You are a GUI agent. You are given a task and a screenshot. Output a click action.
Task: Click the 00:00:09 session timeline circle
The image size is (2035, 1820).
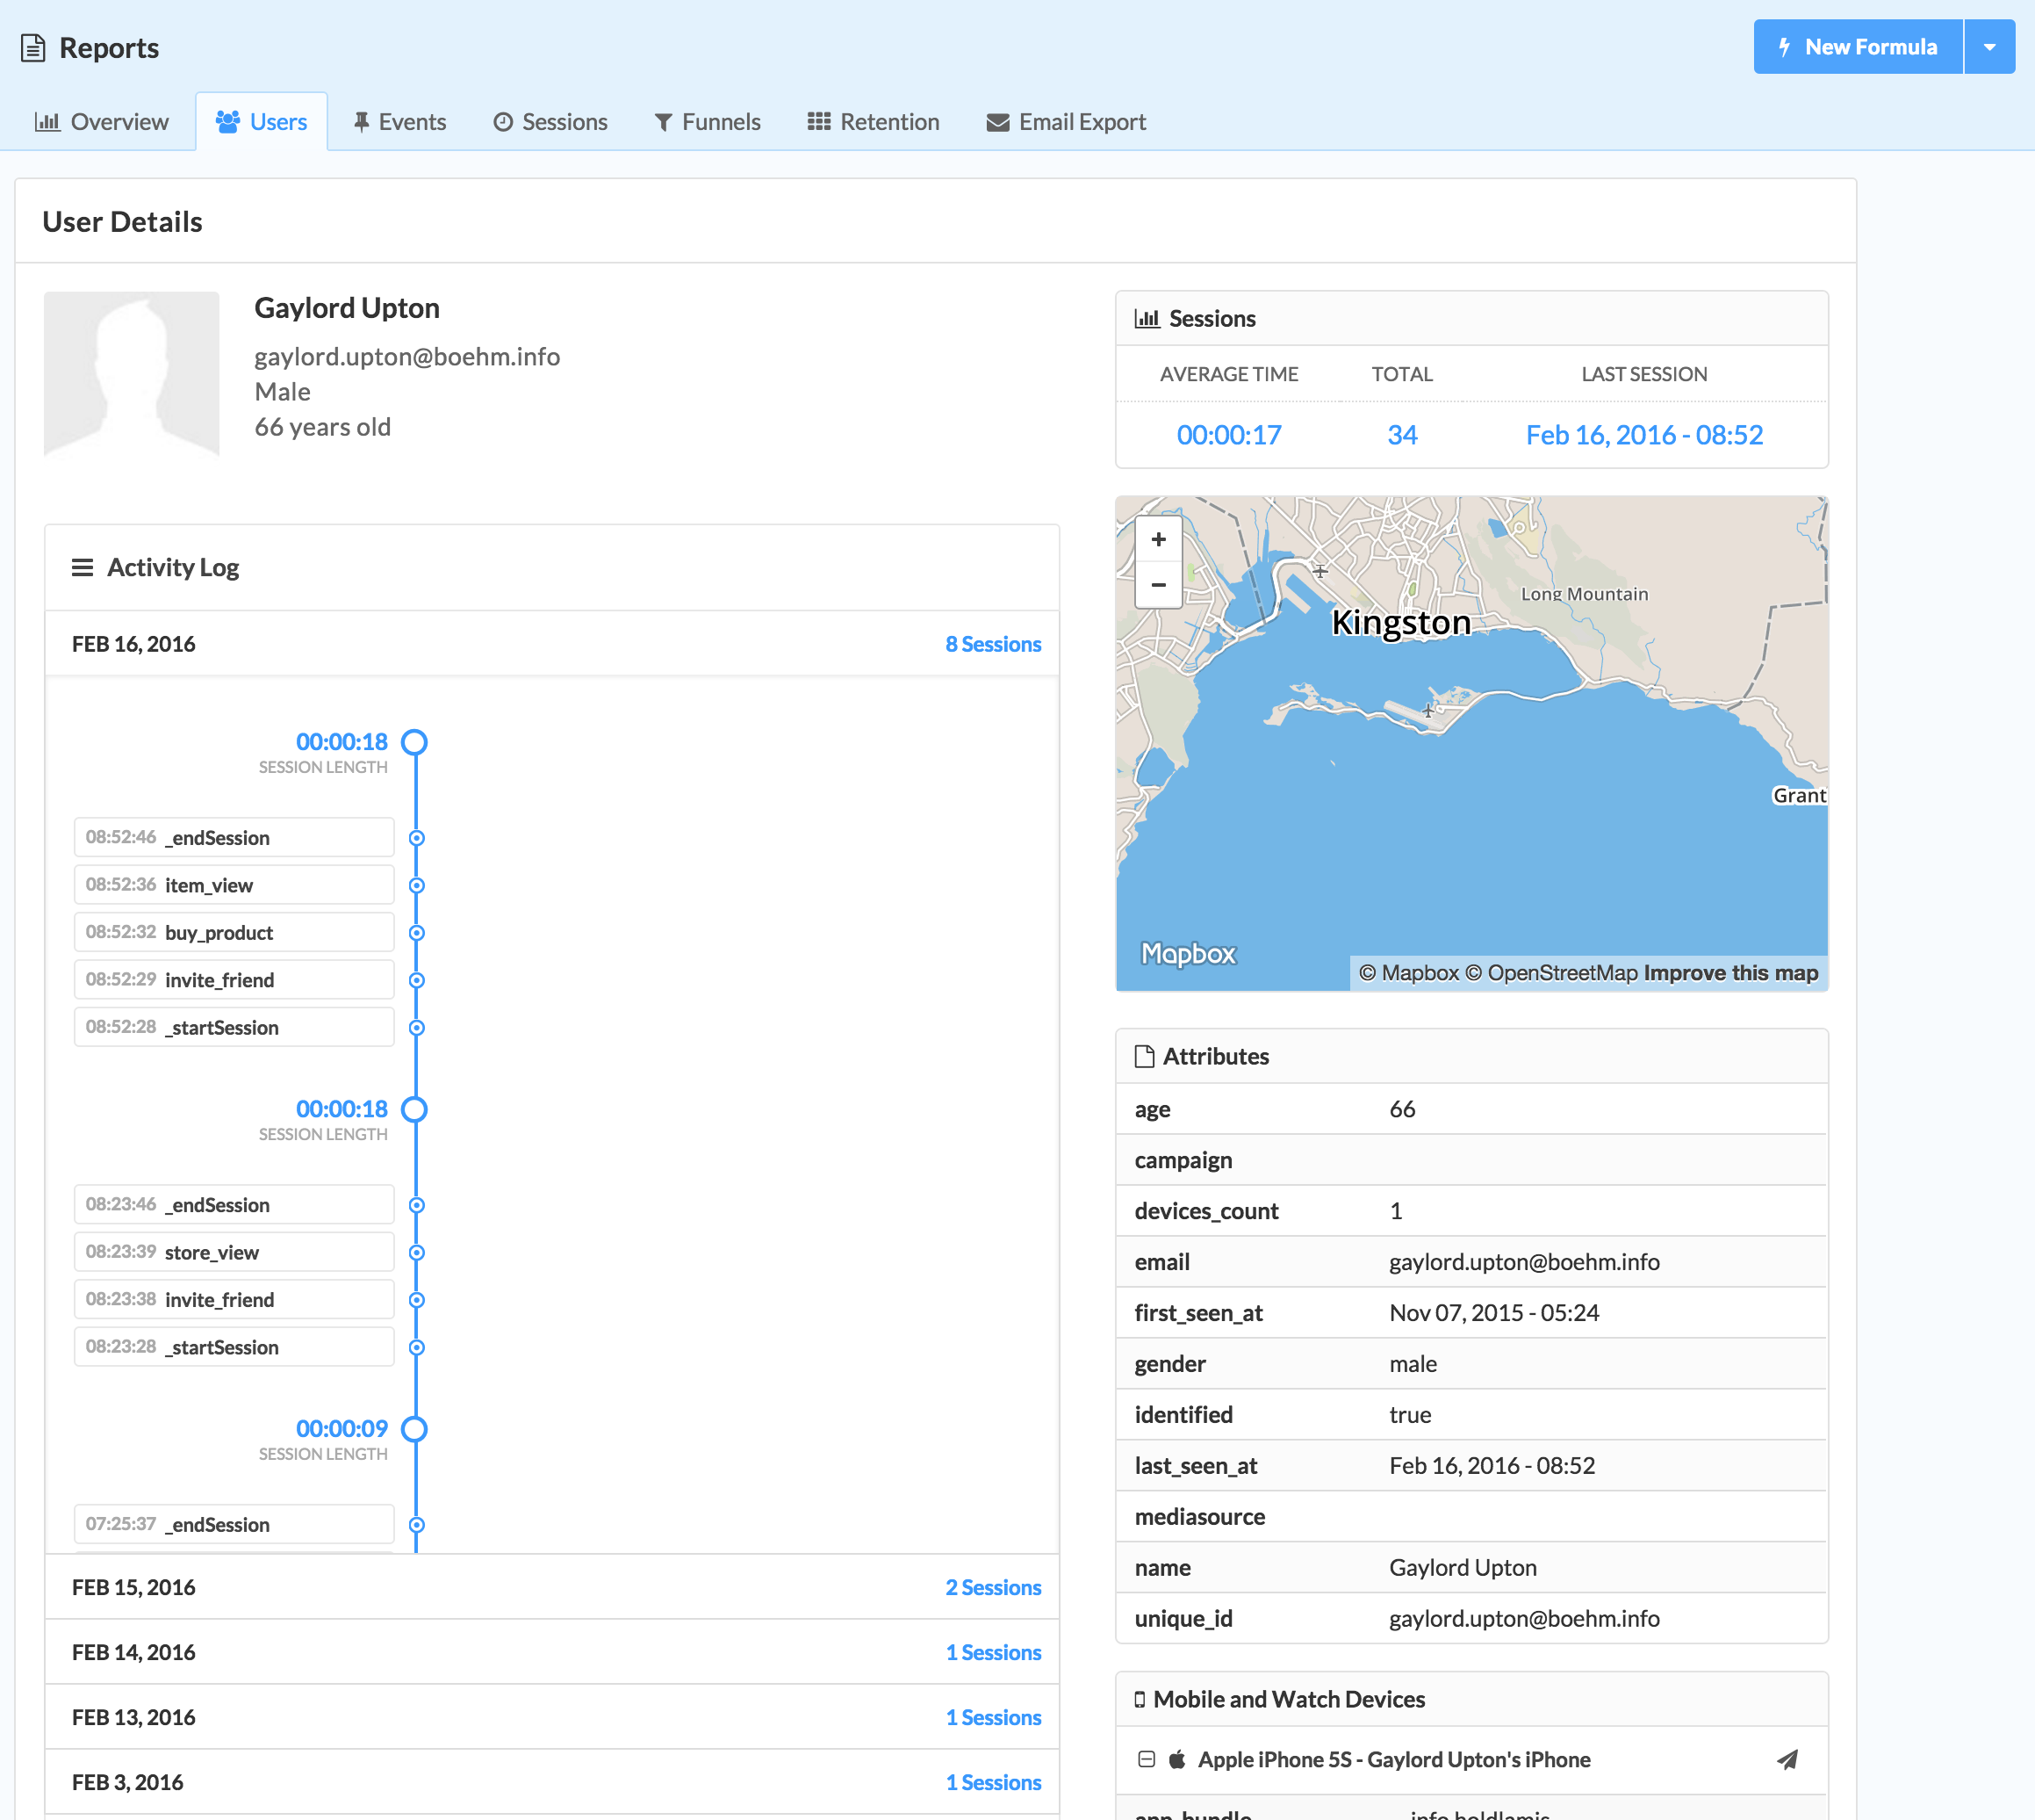(x=414, y=1429)
